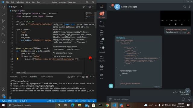193x108 pixels.
Task: Show more menus via ellipsis in title bar
Action: 44,2
